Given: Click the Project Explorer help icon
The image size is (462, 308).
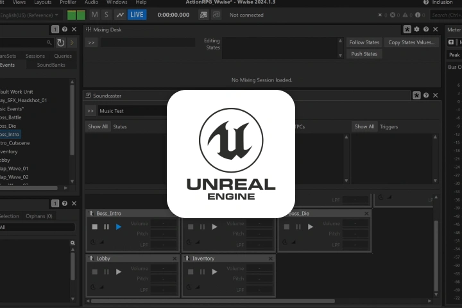Looking at the screenshot, I should [65, 29].
